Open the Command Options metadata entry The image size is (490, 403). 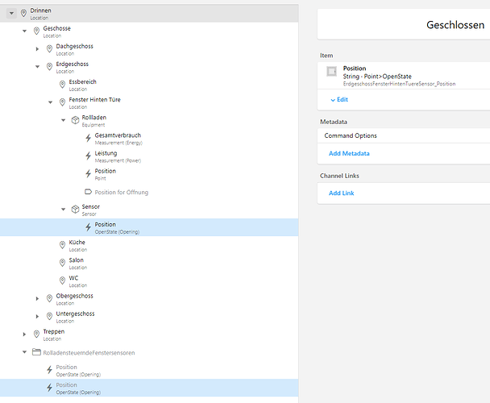(351, 136)
